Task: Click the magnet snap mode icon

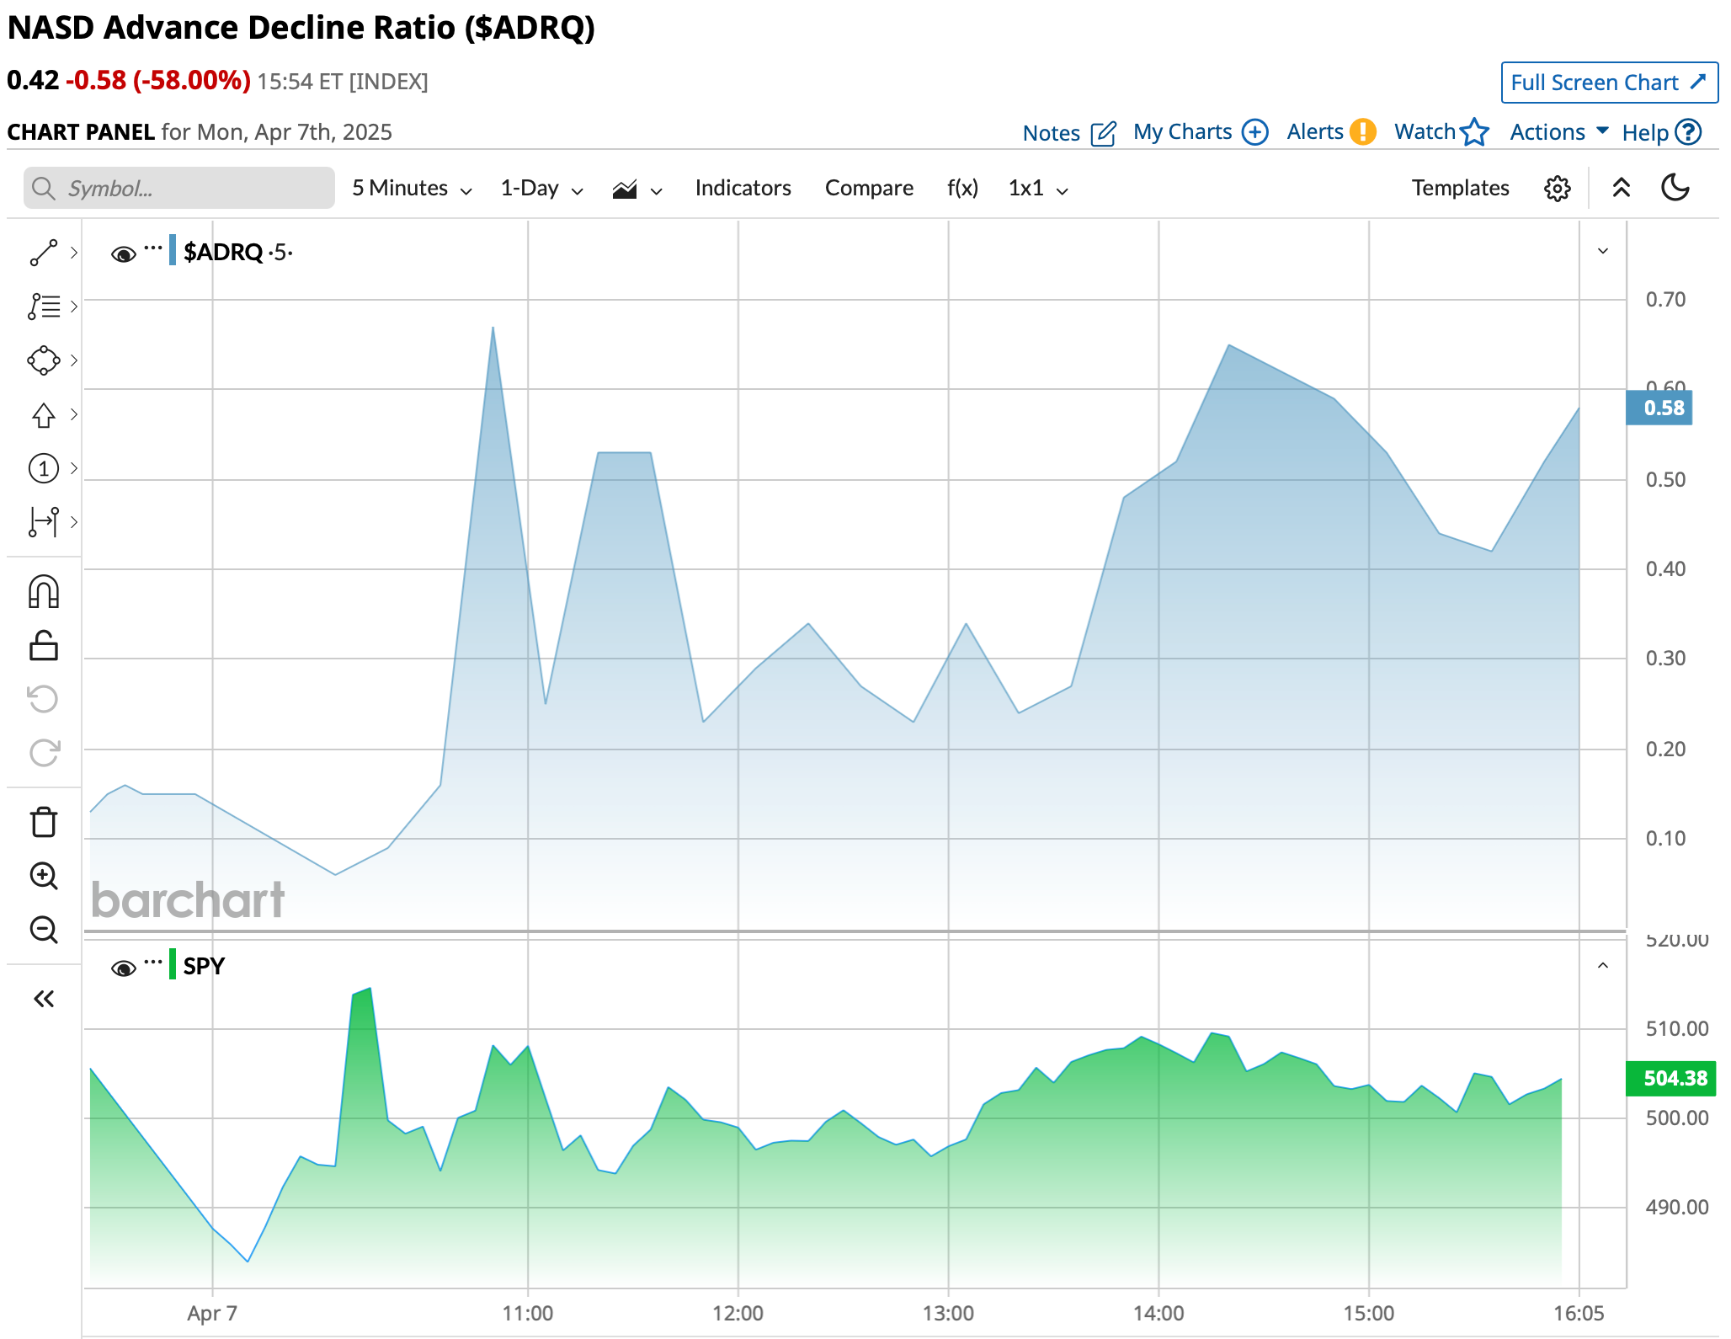Action: pyautogui.click(x=44, y=592)
